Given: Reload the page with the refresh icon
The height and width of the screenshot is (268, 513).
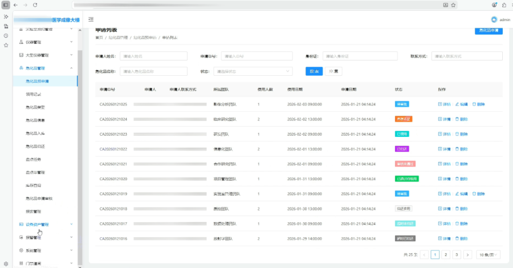Looking at the screenshot, I should pos(35,5).
